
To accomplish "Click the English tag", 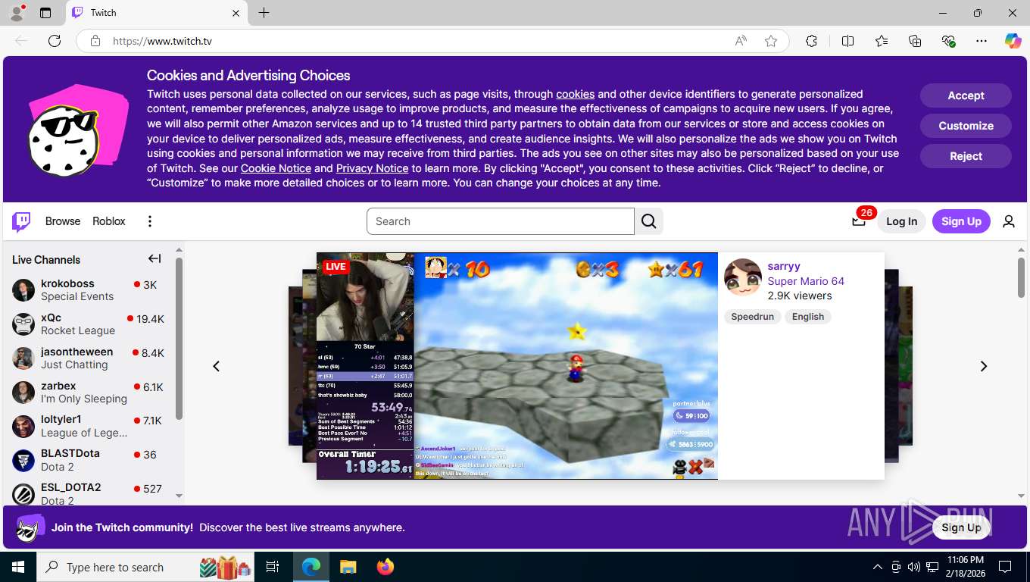I will 808,317.
